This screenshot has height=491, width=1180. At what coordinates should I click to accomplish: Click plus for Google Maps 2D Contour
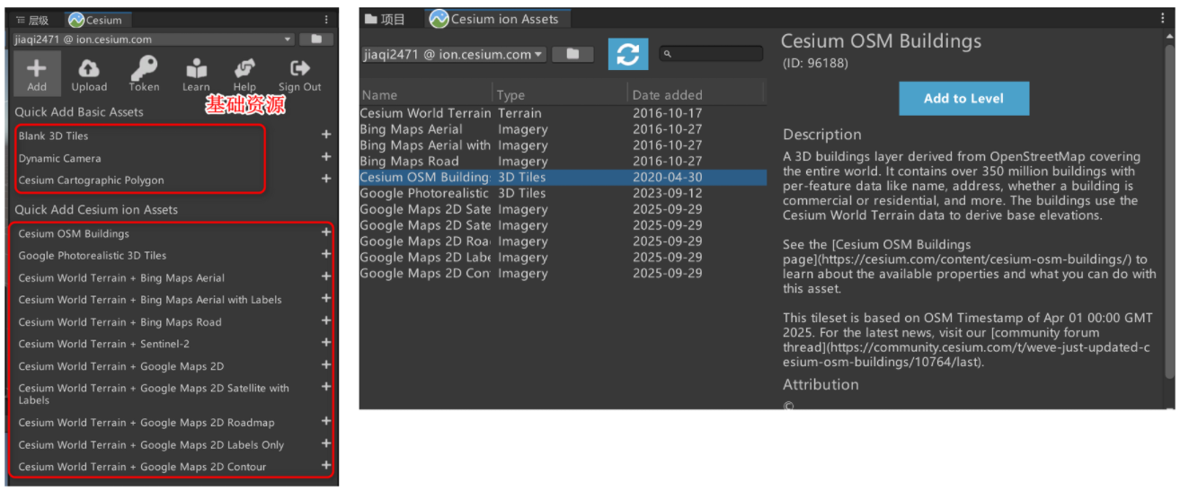(x=326, y=465)
